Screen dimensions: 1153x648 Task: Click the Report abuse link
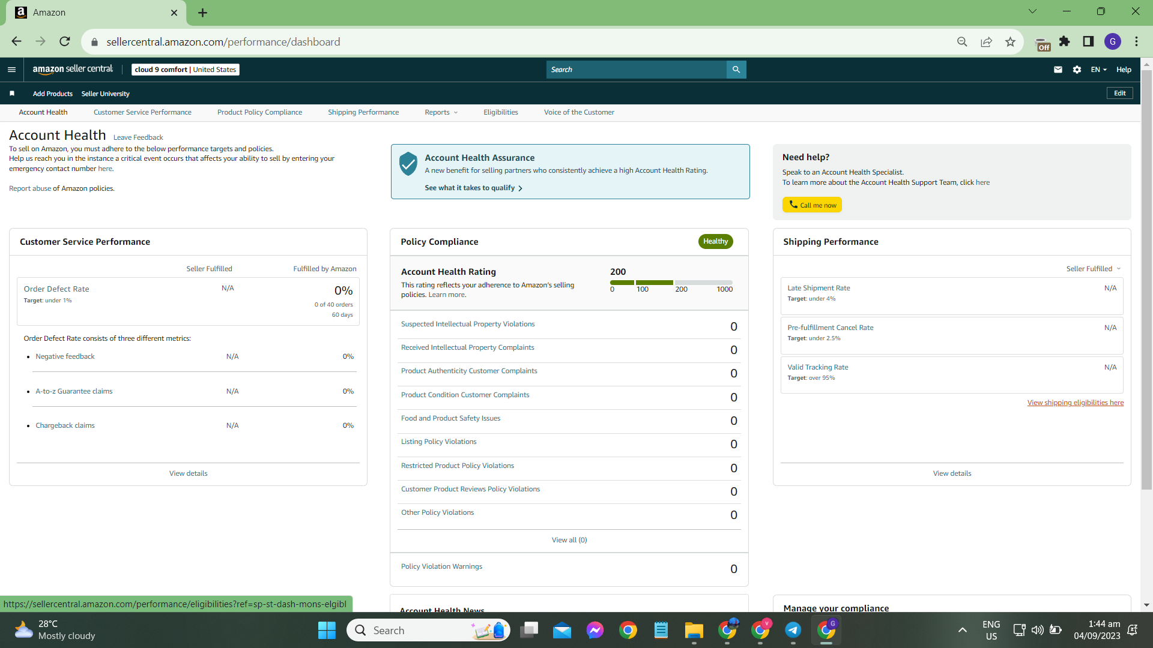pyautogui.click(x=30, y=188)
